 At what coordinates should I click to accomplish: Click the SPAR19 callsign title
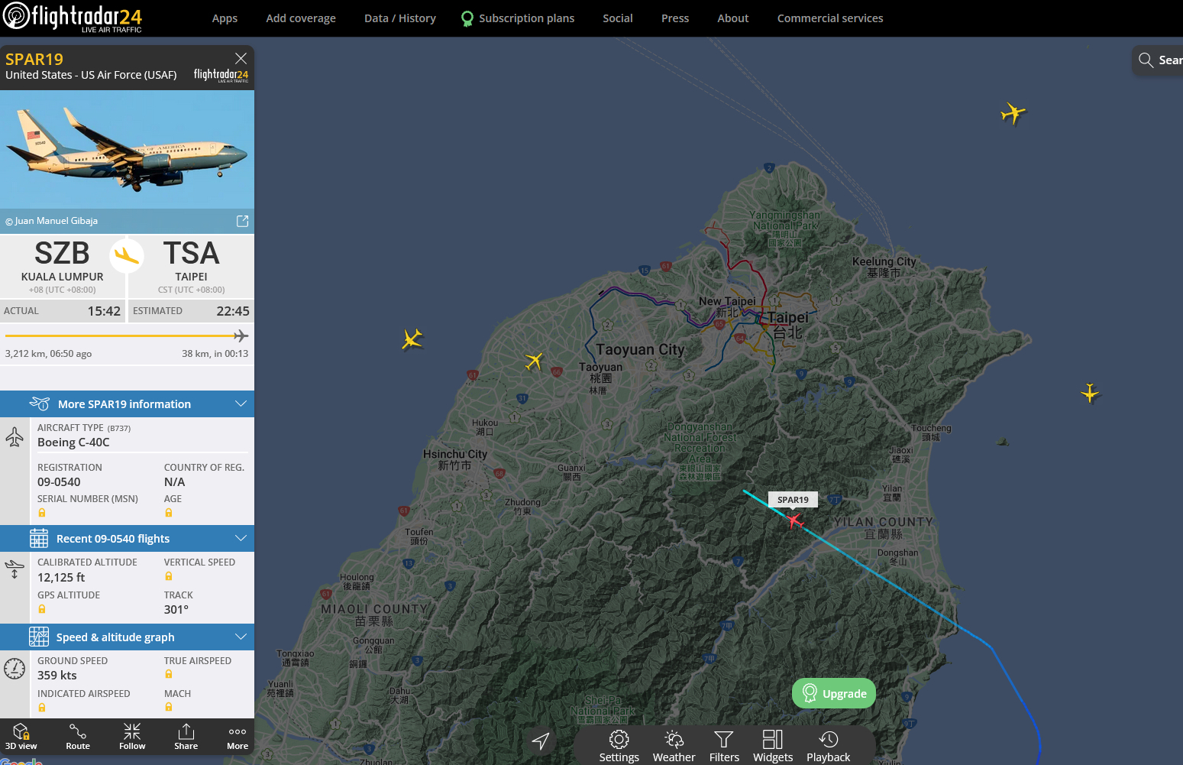point(34,59)
